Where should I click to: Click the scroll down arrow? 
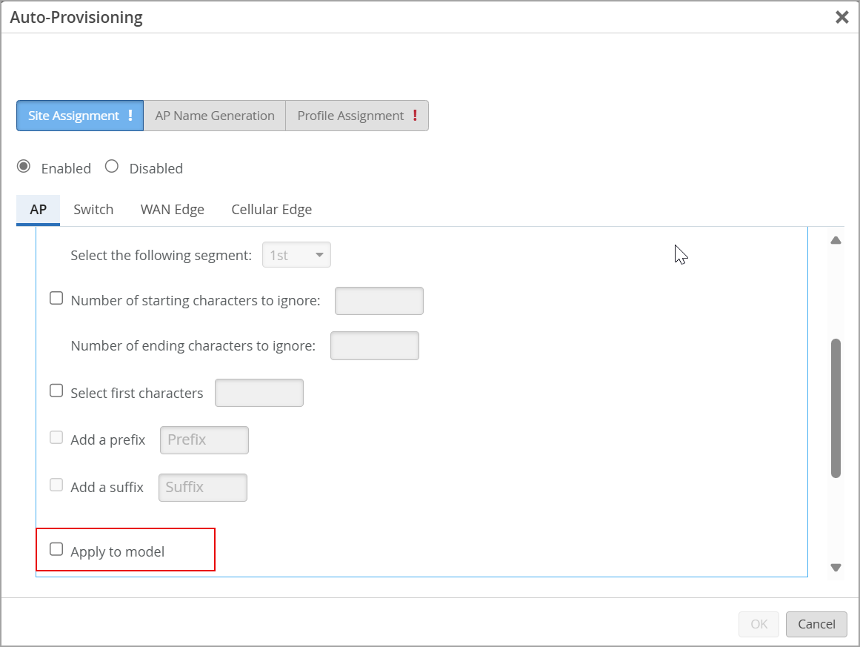click(x=836, y=568)
